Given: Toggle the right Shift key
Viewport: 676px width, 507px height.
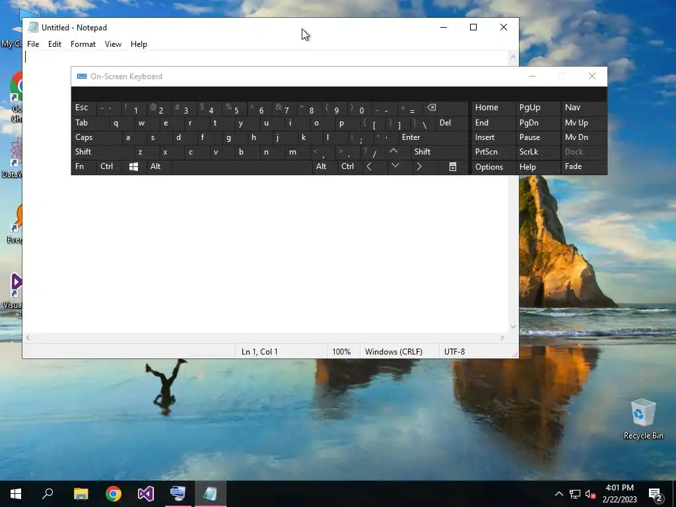Looking at the screenshot, I should 440,152.
